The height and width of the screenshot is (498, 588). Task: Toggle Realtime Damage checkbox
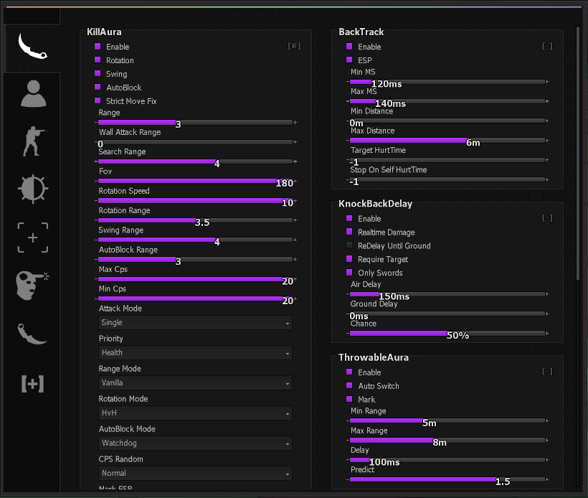tap(349, 232)
